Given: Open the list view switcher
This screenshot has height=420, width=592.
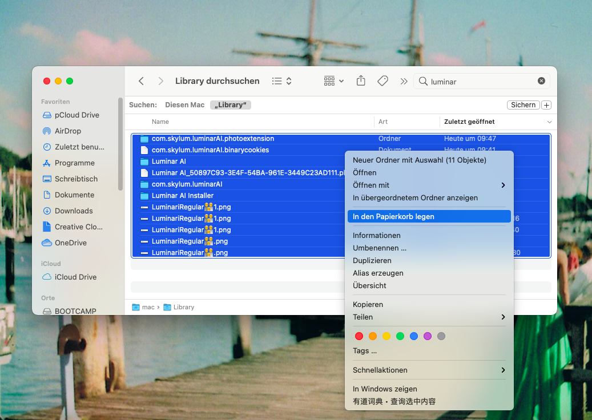Looking at the screenshot, I should click(281, 81).
